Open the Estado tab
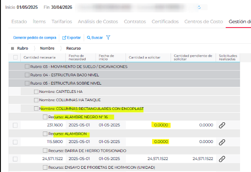This screenshot has width=251, height=172. [x=19, y=22]
